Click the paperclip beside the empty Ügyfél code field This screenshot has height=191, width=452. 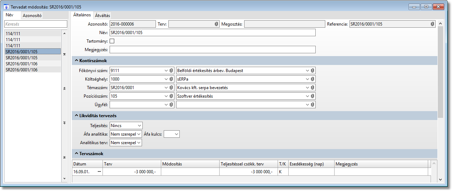point(171,105)
